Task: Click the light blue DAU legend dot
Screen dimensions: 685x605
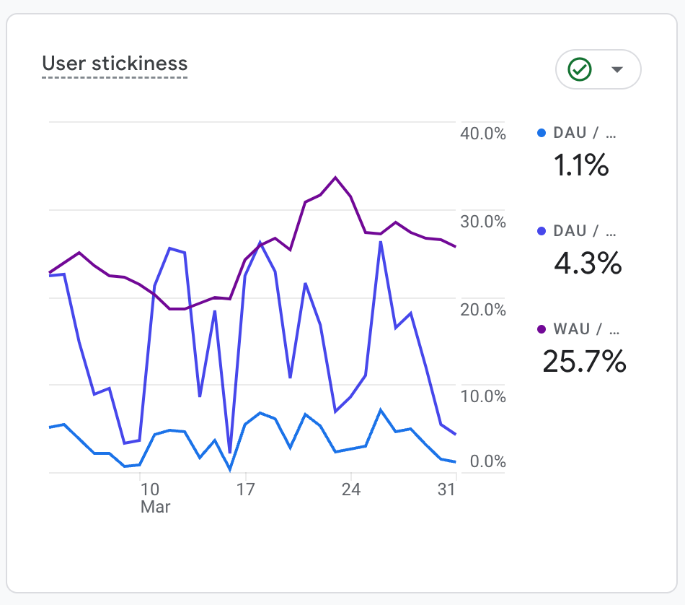Action: [x=542, y=133]
